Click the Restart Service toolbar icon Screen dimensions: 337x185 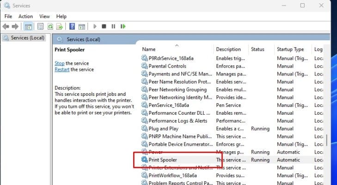coord(123,26)
